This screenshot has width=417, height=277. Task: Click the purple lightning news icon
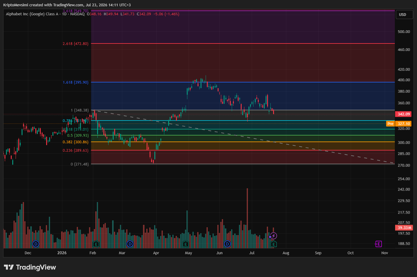click(273, 236)
